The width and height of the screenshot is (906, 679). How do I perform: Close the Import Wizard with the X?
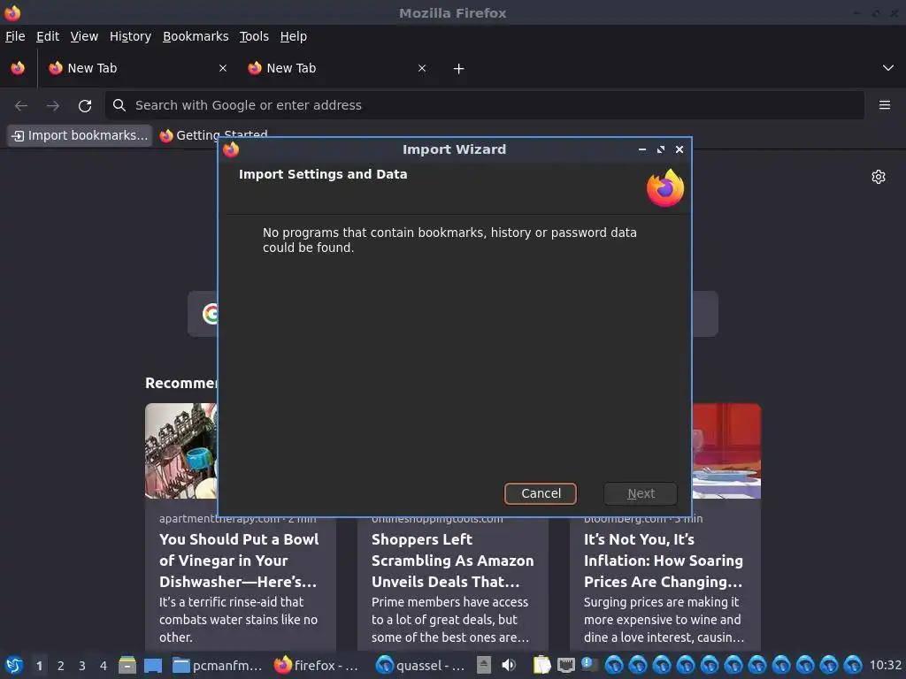click(679, 149)
